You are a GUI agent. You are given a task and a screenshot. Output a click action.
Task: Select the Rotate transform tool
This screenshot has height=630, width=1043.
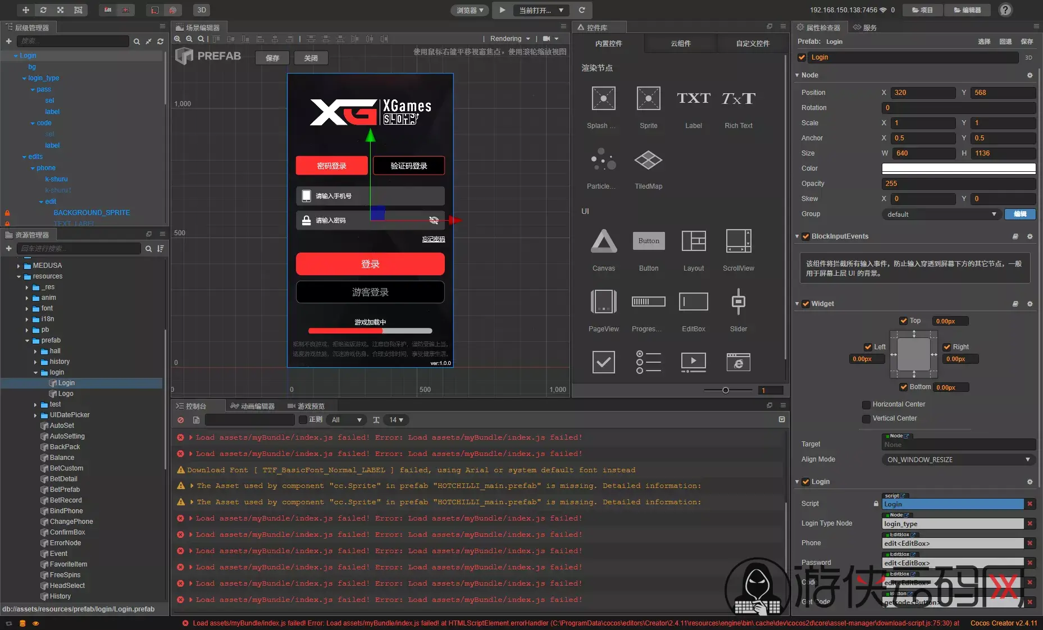click(43, 10)
